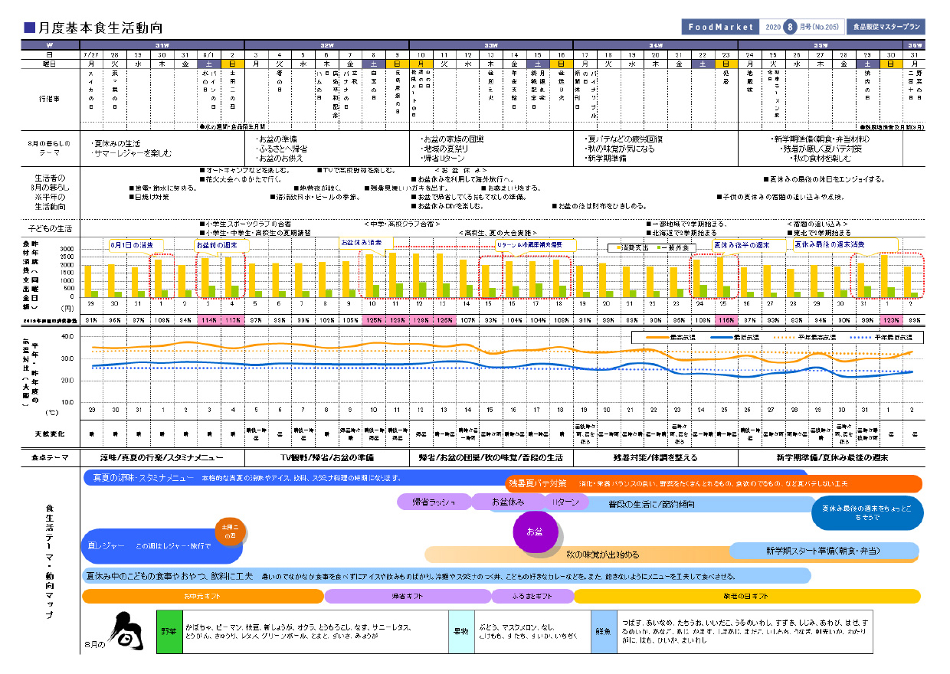
Task: Click the 帰省ラッシュ purple bubble
Action: (x=434, y=502)
